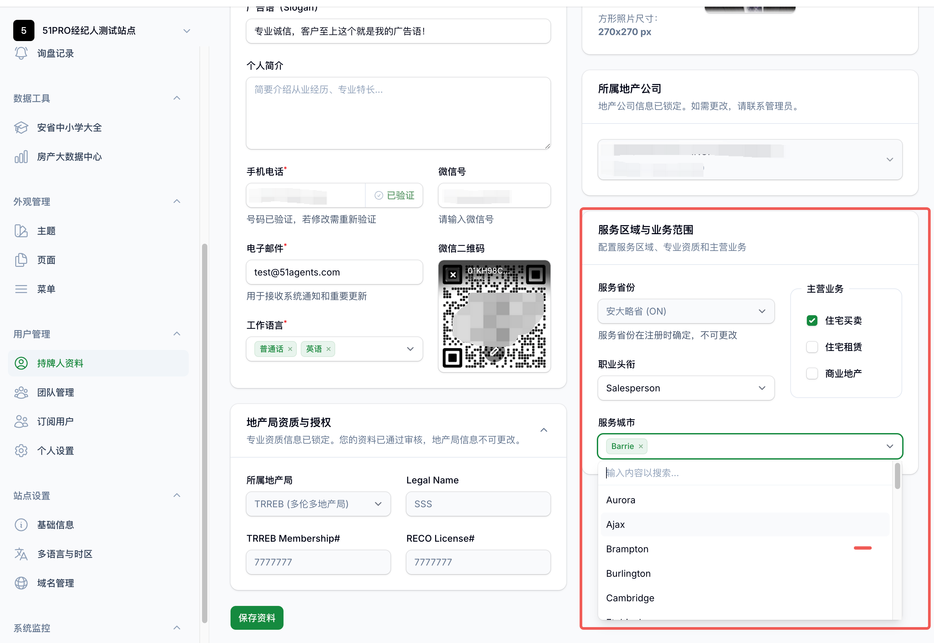Navigate to 团队管理
This screenshot has height=643, width=934.
coord(56,392)
